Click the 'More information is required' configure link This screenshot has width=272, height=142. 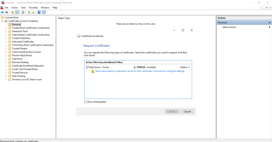point(140,71)
